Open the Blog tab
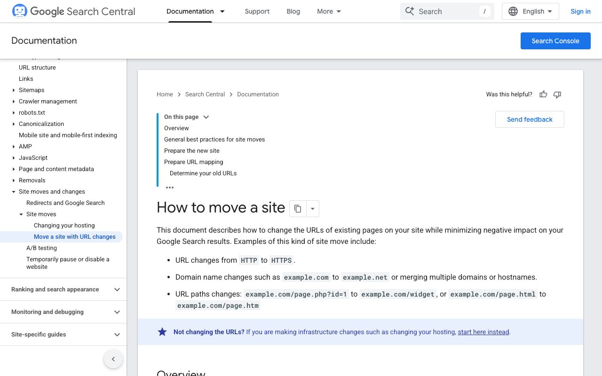 293,11
